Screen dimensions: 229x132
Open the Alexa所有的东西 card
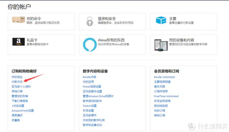click(x=112, y=44)
